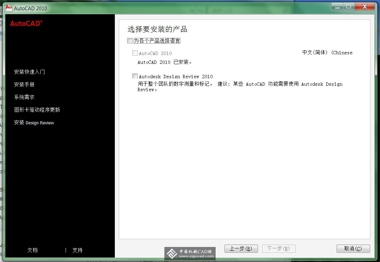Enable the 为各个产品选择语言 checkbox
Image resolution: width=380 pixels, height=262 pixels.
[x=130, y=41]
